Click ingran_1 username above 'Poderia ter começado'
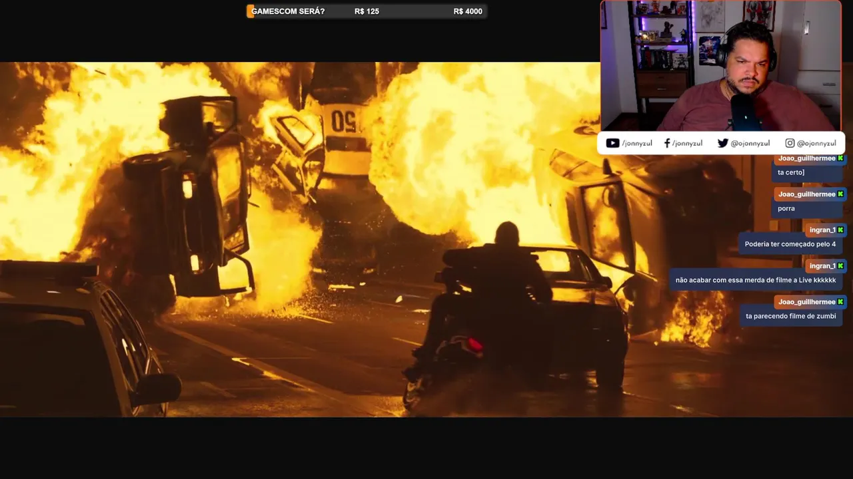The height and width of the screenshot is (479, 853). 822,230
